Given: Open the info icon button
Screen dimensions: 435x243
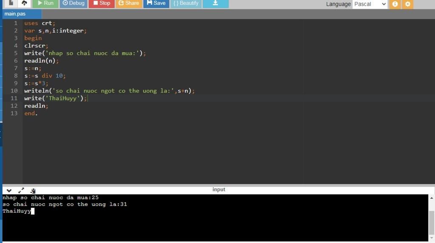Looking at the screenshot, I should [395, 4].
